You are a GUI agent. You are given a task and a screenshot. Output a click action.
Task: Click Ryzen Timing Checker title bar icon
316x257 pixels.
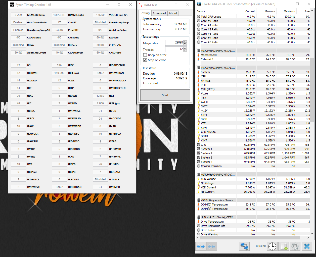[x=12, y=5]
